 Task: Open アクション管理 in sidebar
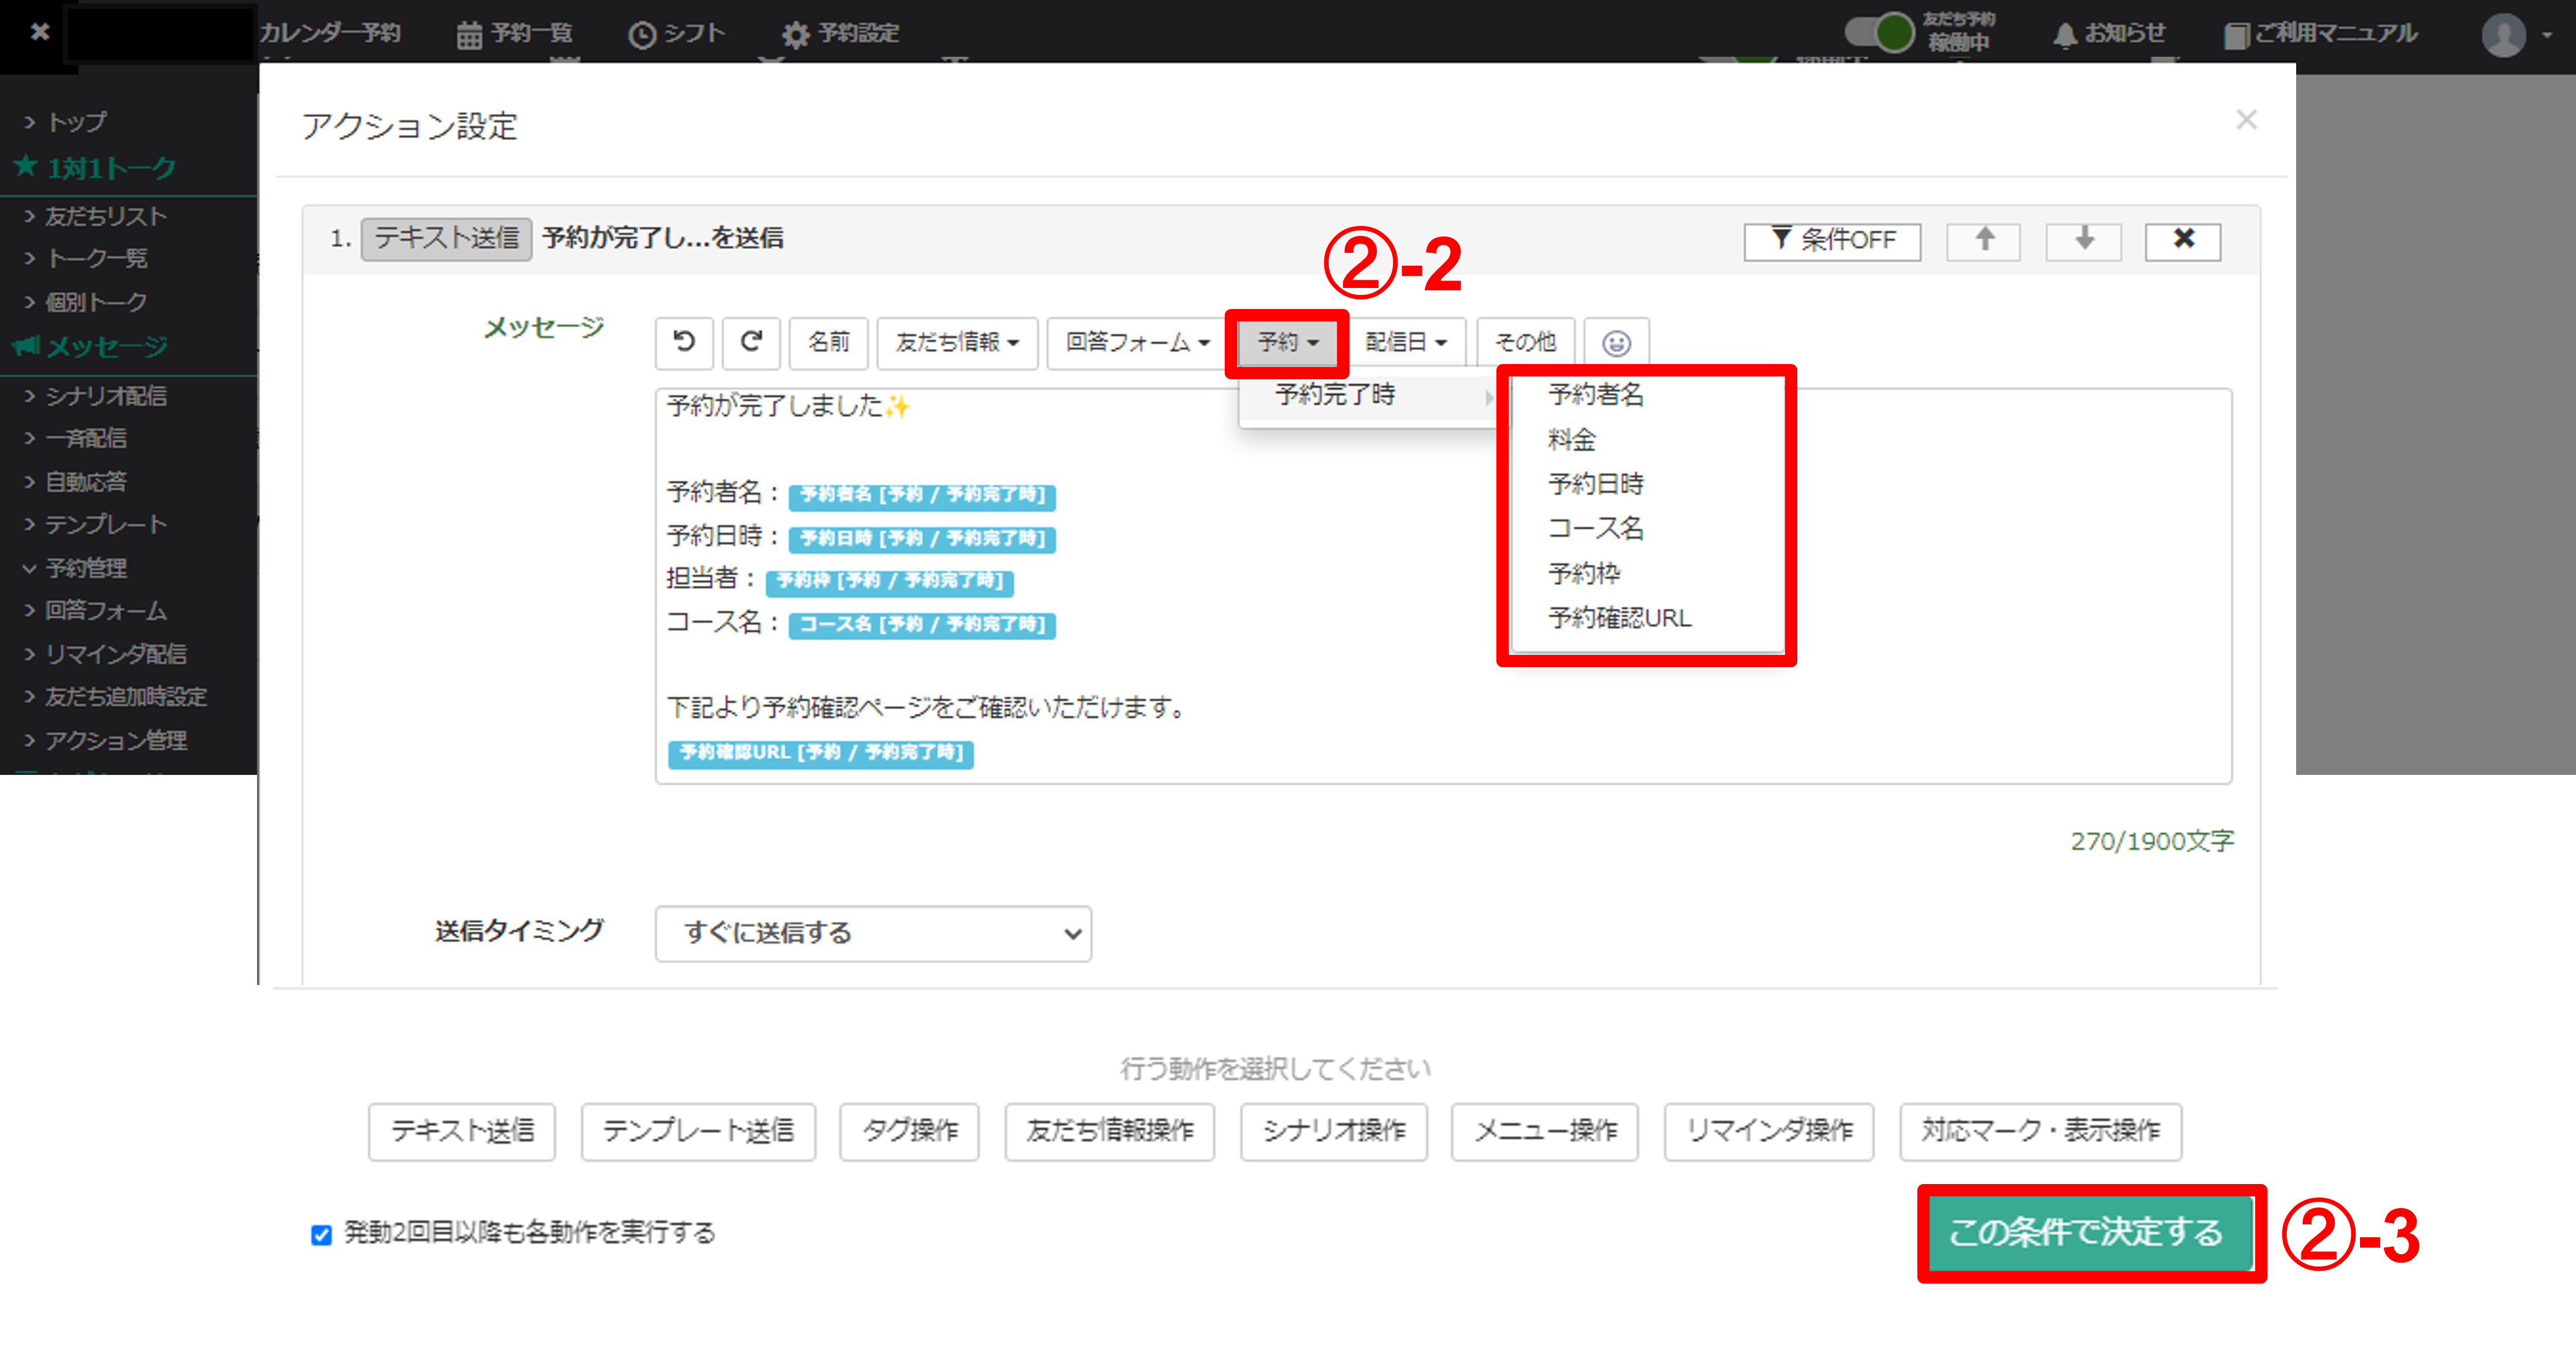(x=115, y=741)
